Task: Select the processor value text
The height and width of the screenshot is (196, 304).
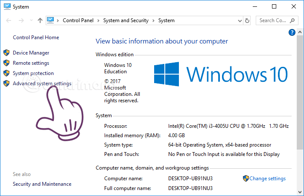Action: point(228,126)
